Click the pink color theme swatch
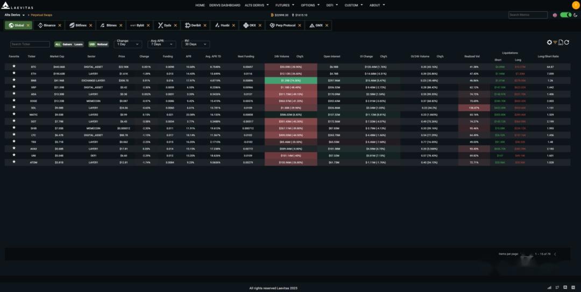The height and width of the screenshot is (292, 581). point(555,15)
